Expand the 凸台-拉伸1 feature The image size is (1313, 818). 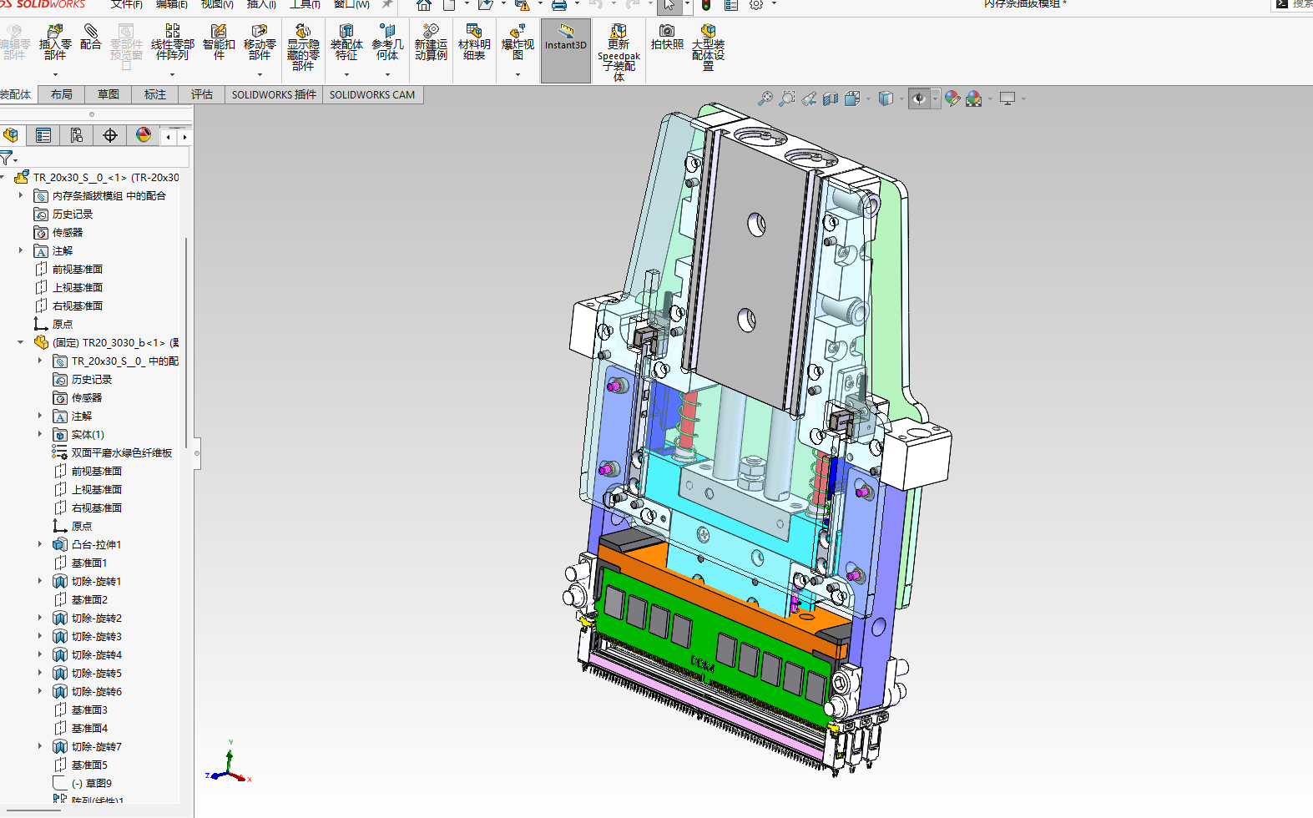39,544
